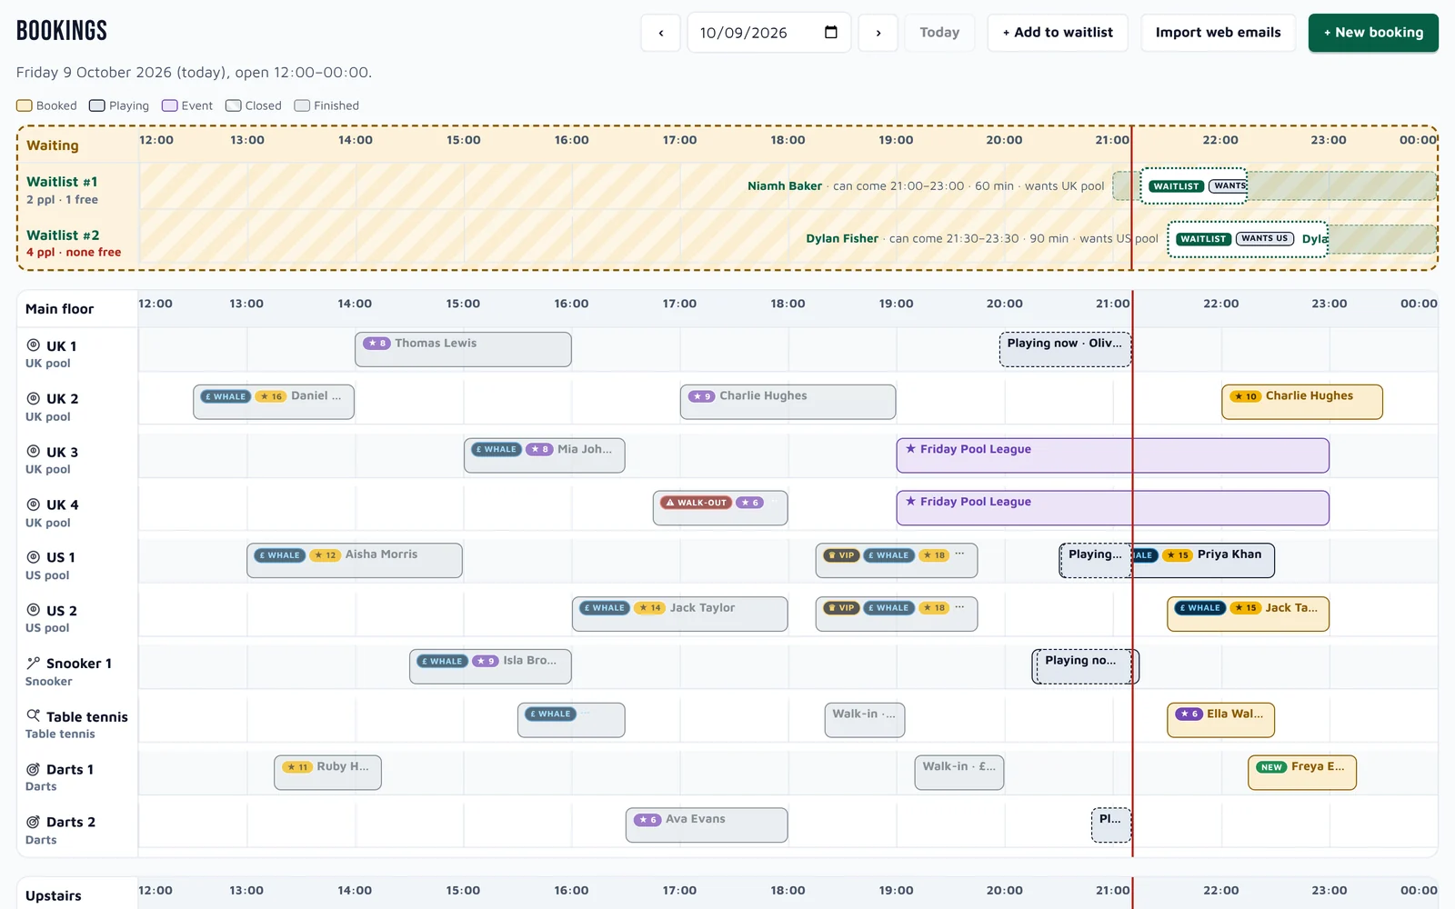The width and height of the screenshot is (1455, 909).
Task: Open Thomas Lewis booking on UK 1
Action: pyautogui.click(x=463, y=349)
